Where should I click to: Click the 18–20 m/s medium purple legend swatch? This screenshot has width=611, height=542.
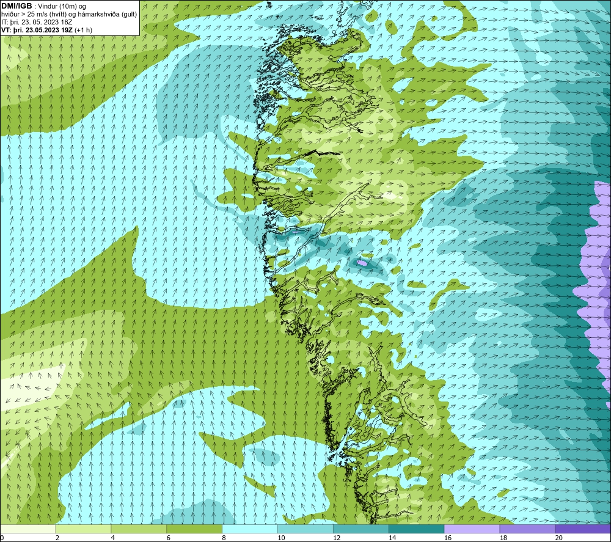pyautogui.click(x=527, y=529)
